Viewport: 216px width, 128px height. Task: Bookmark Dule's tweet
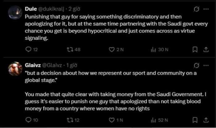click(195, 50)
